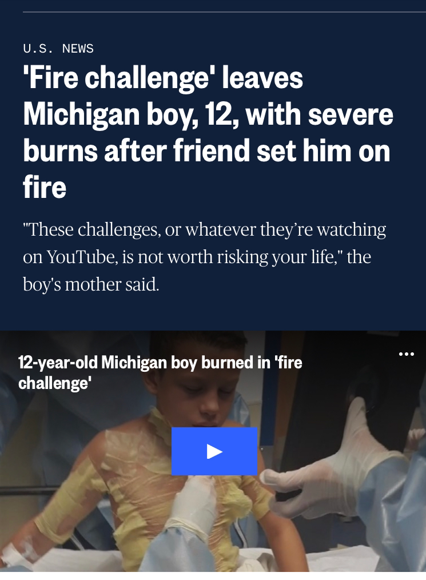This screenshot has height=580, width=426.
Task: Click the "boy's mother said." text
Action: coord(91,284)
